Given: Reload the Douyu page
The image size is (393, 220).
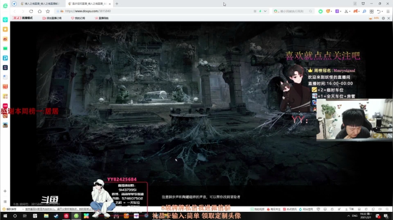Looking at the screenshot, I should (31, 11).
